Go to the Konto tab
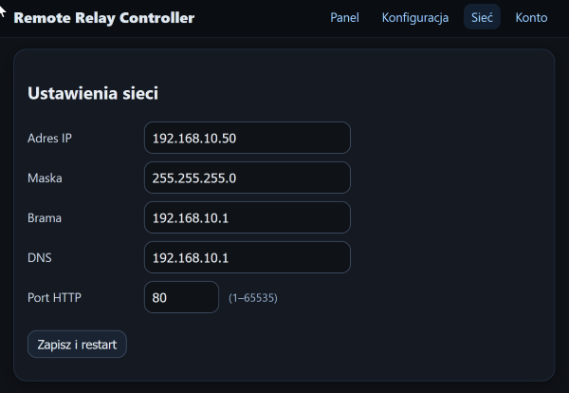569x393 pixels. click(x=531, y=18)
